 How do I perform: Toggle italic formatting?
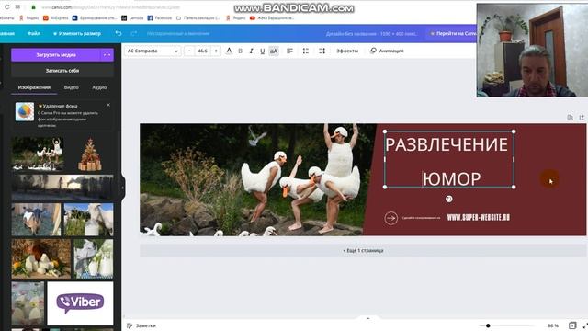click(x=251, y=51)
